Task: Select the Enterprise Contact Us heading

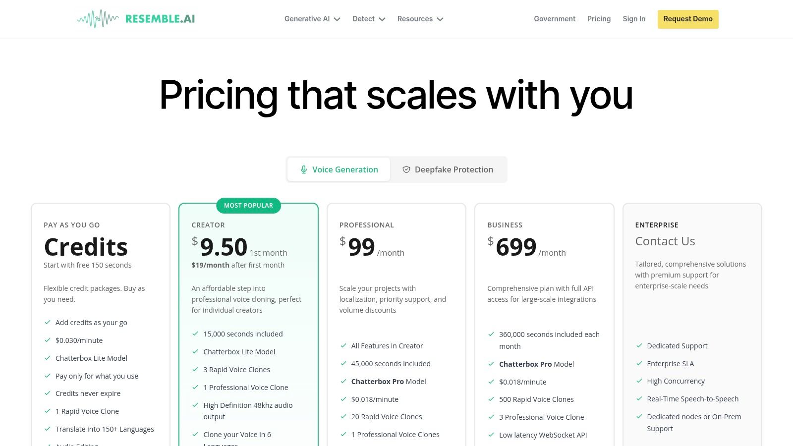Action: [665, 241]
